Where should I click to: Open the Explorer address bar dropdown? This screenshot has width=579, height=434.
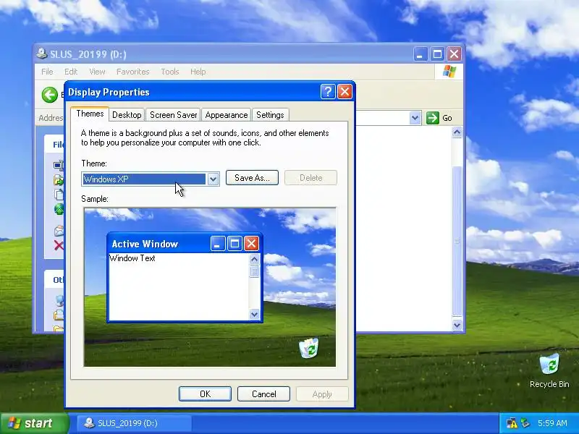(x=415, y=118)
